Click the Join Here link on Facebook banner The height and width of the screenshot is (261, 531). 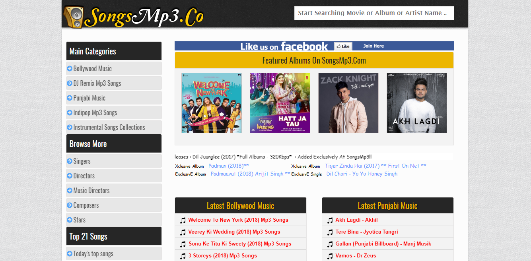pos(373,46)
